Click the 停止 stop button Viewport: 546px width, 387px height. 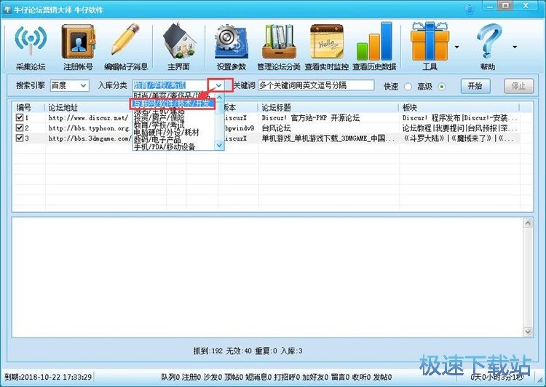coord(519,86)
